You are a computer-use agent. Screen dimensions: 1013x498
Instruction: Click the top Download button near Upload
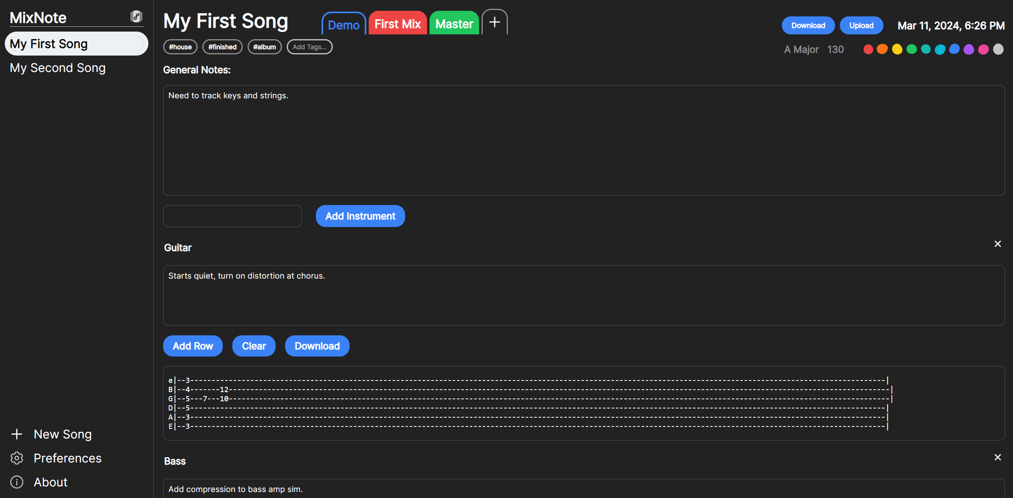tap(808, 26)
